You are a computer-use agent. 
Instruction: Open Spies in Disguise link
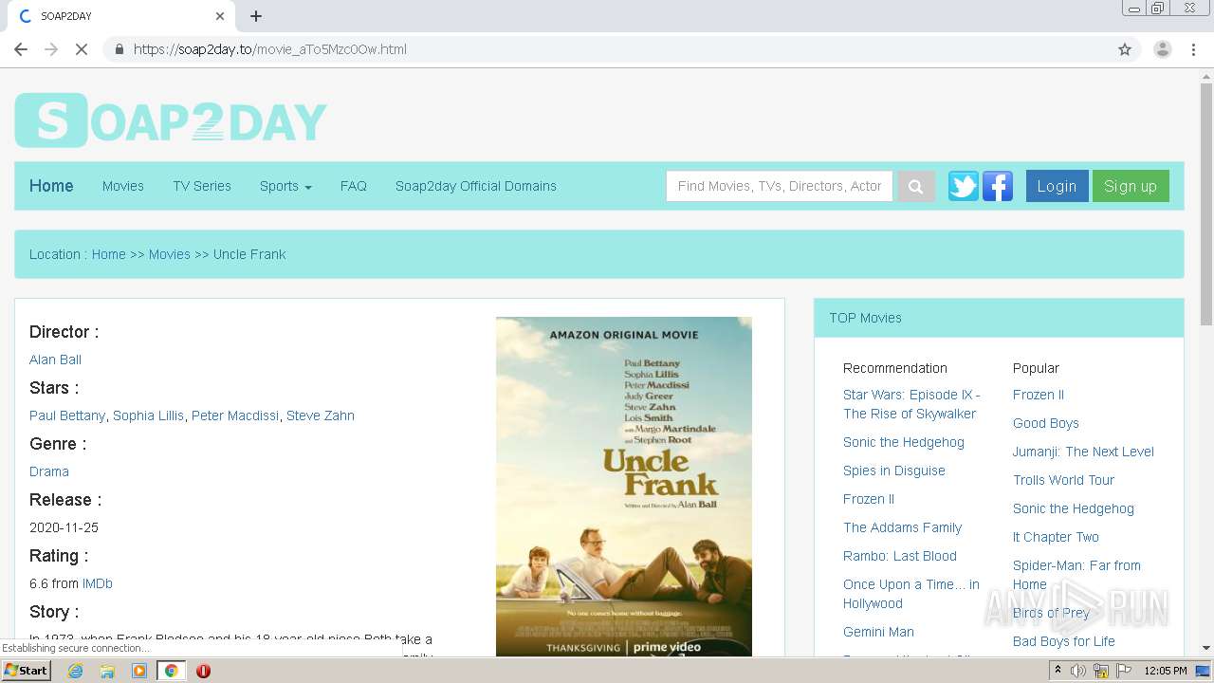tap(894, 471)
